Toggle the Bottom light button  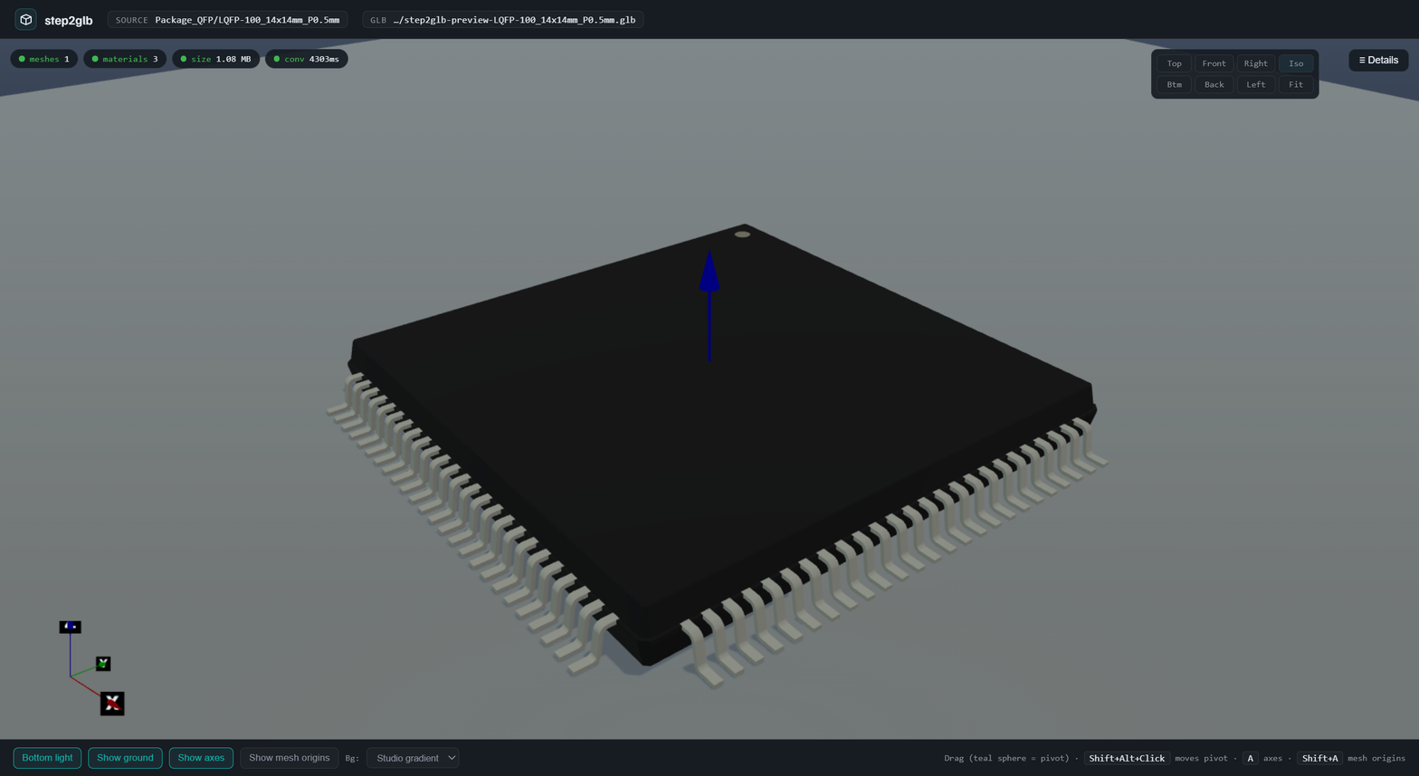click(47, 758)
